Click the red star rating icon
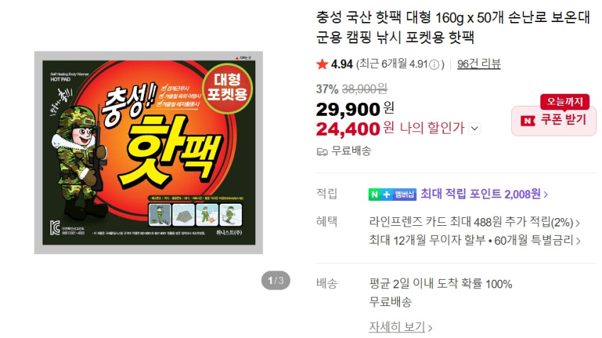Screen dimensions: 602x338 tap(322, 64)
